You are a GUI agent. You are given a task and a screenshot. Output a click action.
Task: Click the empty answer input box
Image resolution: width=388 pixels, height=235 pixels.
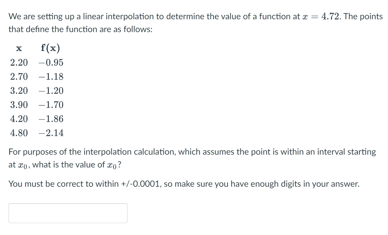tap(68, 213)
